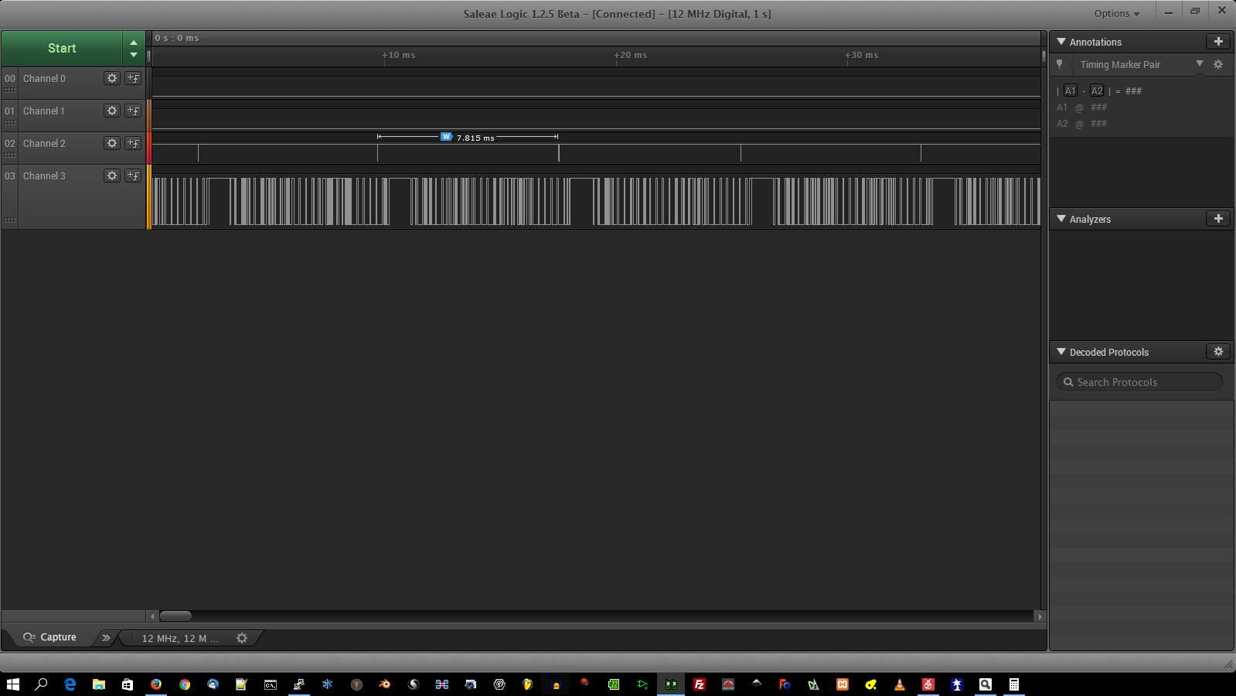This screenshot has height=696, width=1236.
Task: Grab the Channel 3 drag handle dots
Action: pos(10,220)
